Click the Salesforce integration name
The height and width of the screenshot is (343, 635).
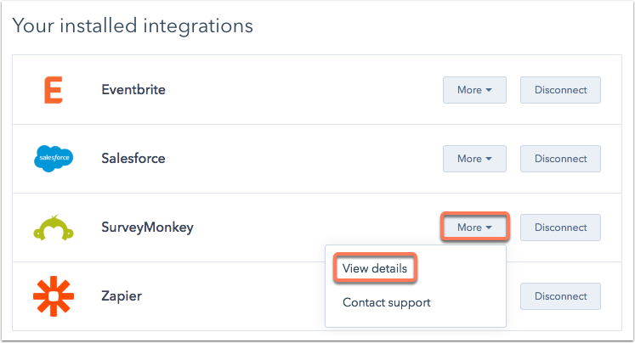[x=133, y=159]
